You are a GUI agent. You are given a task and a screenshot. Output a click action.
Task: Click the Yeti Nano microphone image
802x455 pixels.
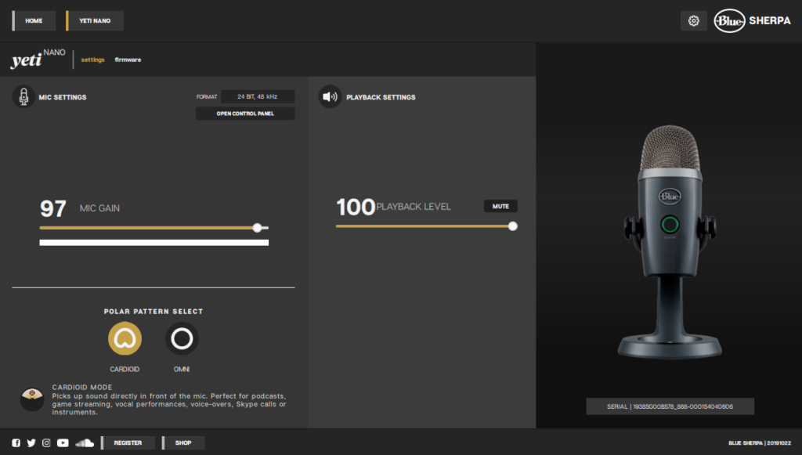[x=670, y=242]
